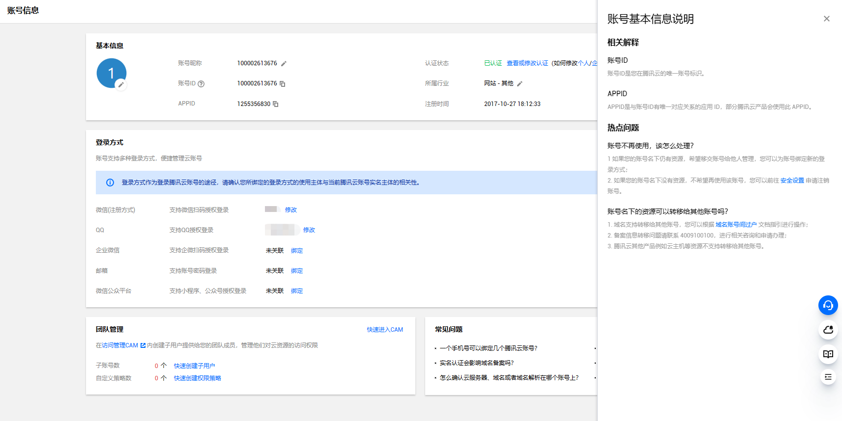The height and width of the screenshot is (421, 842).
Task: Edit the avatar using its pencil badge
Action: pyautogui.click(x=121, y=85)
